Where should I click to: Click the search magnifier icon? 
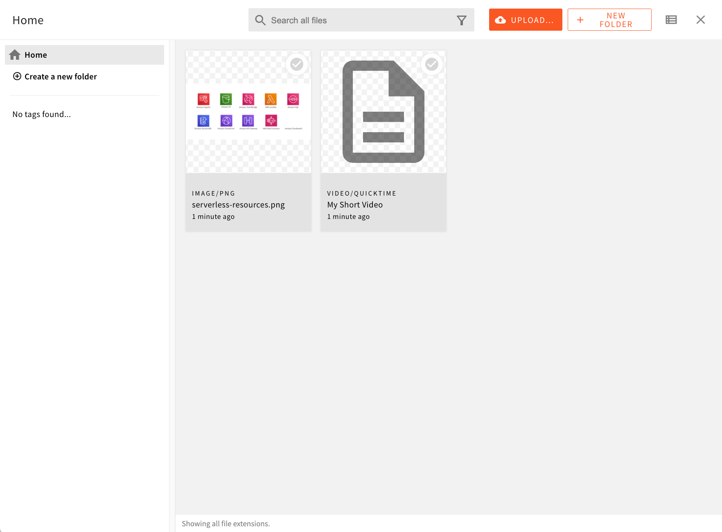[260, 20]
